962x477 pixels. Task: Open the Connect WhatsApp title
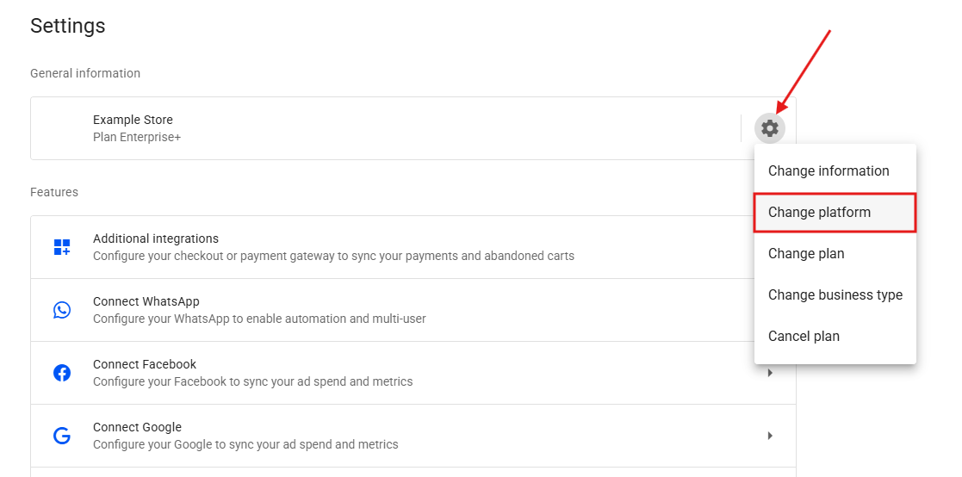click(x=146, y=301)
